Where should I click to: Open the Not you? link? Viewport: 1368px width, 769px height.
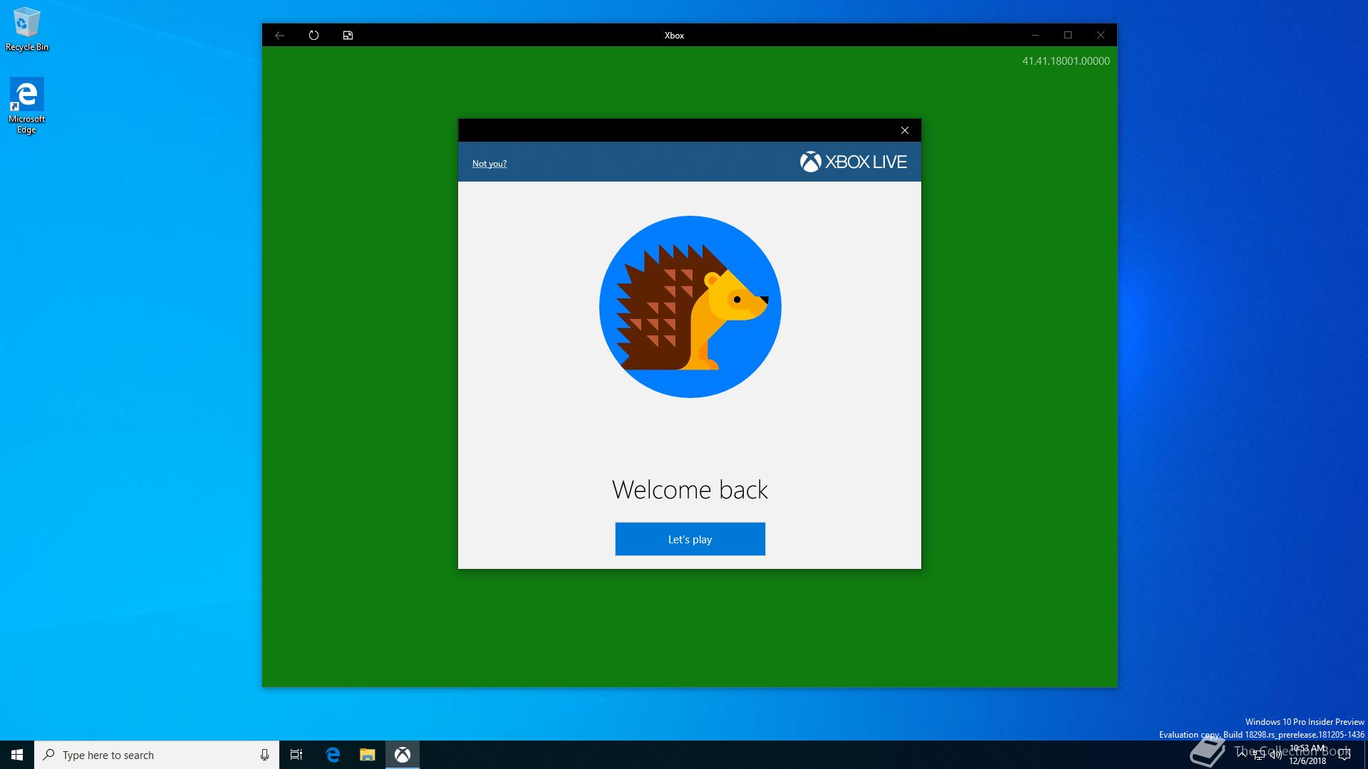[x=489, y=164]
